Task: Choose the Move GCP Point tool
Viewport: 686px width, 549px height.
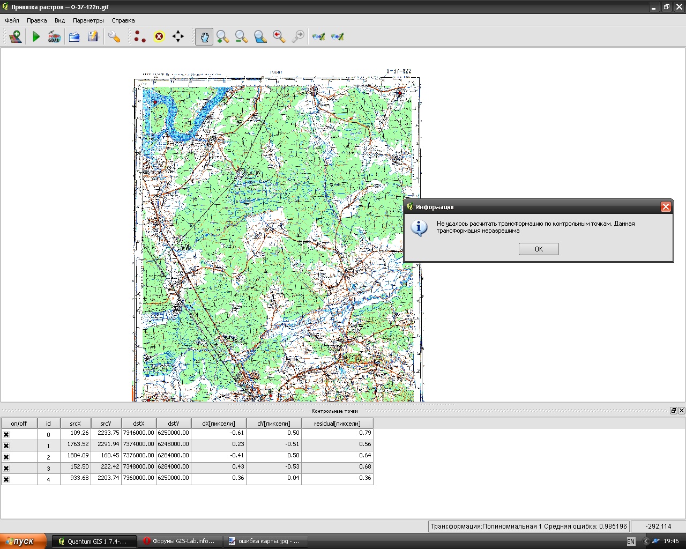Action: point(178,36)
